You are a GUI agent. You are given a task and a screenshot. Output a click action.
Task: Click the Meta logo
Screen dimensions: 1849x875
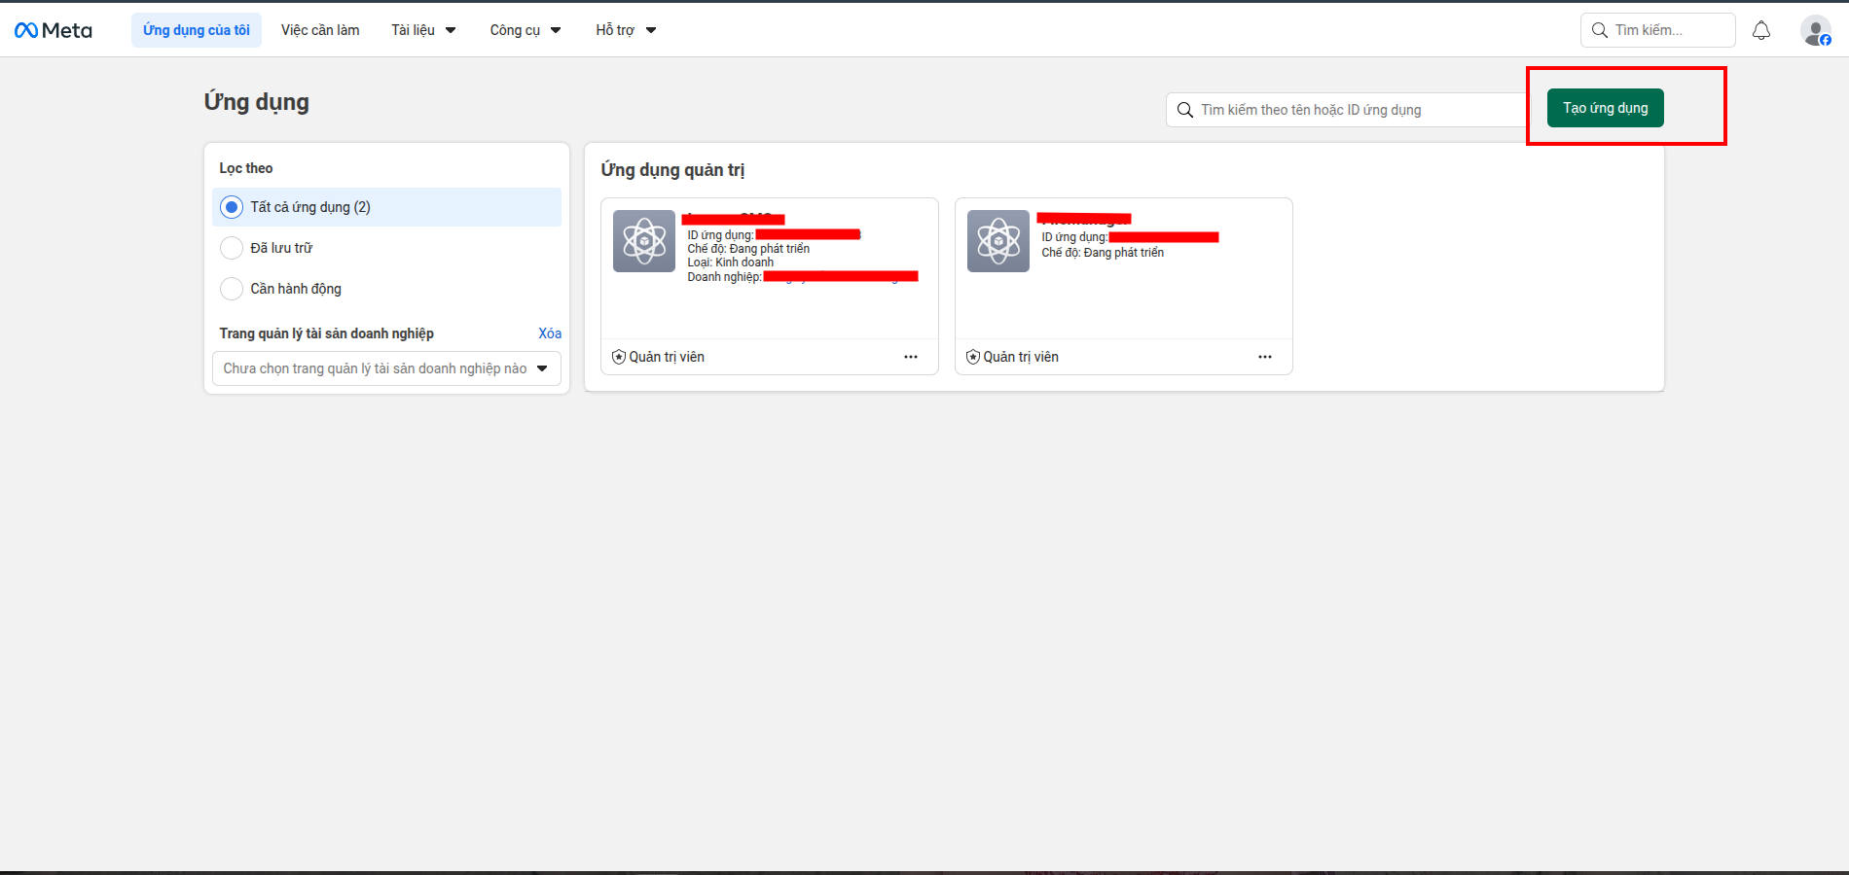click(54, 30)
